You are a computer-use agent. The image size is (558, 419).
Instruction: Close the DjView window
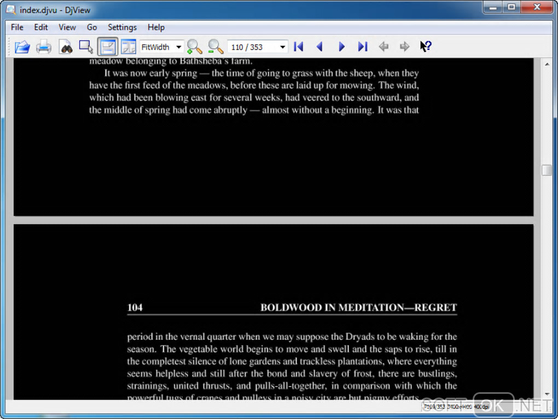537,7
